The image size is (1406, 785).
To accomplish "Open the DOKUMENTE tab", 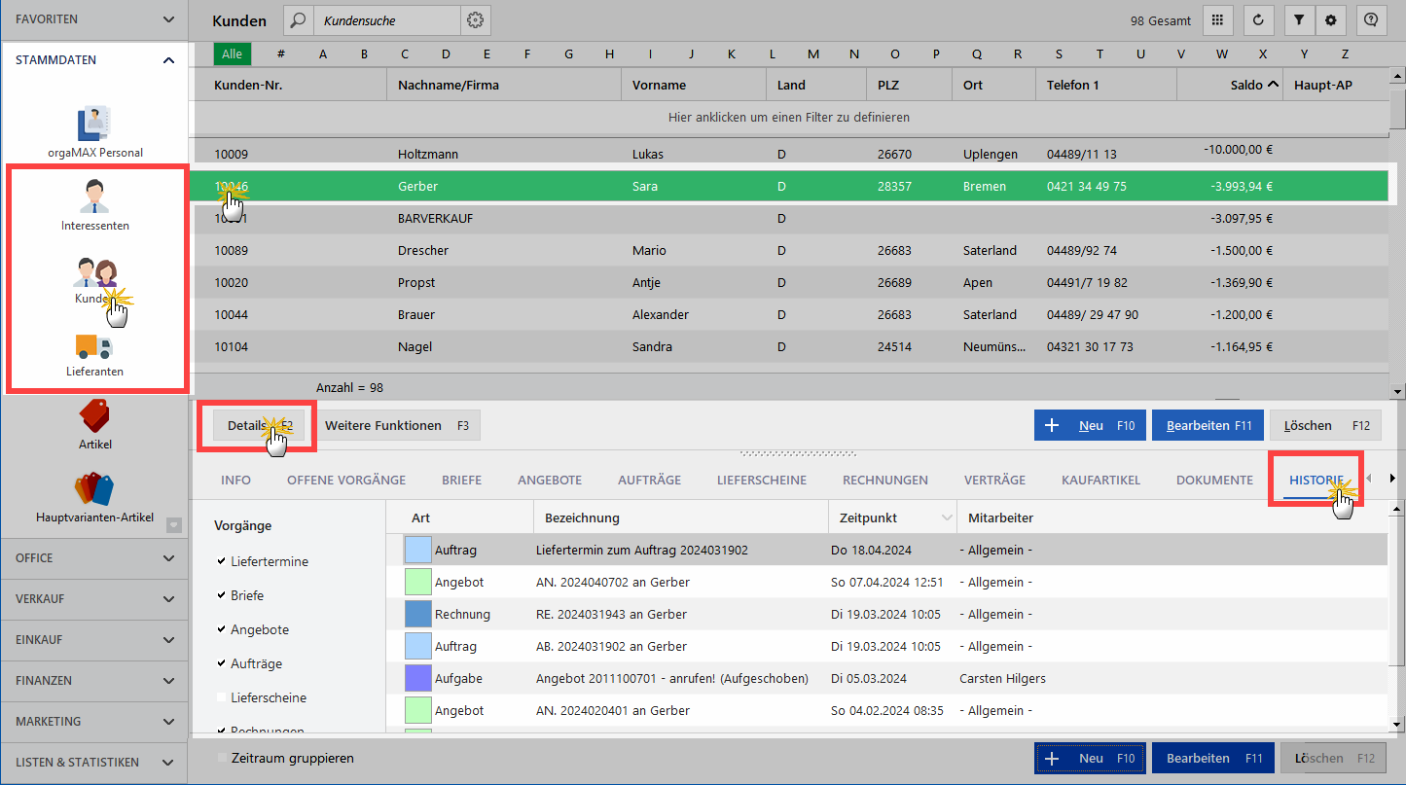I will 1214,480.
